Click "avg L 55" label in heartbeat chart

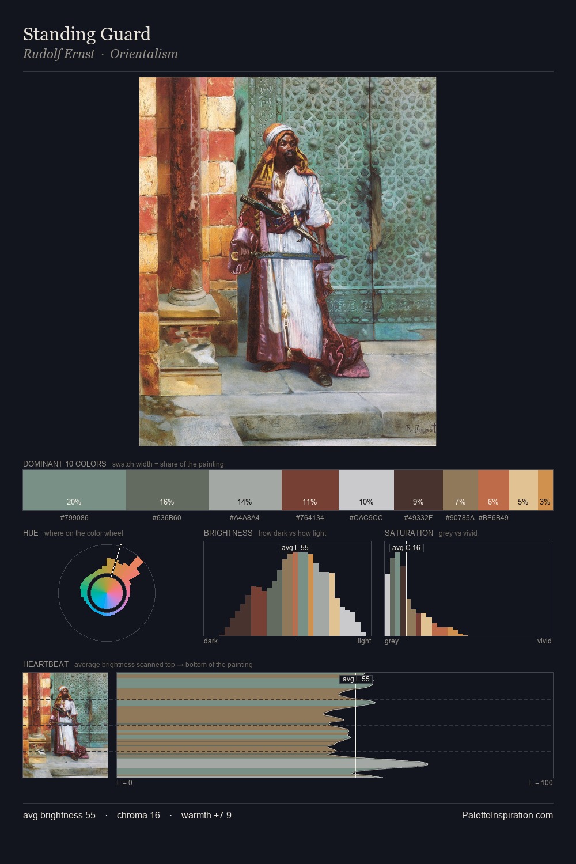click(x=356, y=679)
